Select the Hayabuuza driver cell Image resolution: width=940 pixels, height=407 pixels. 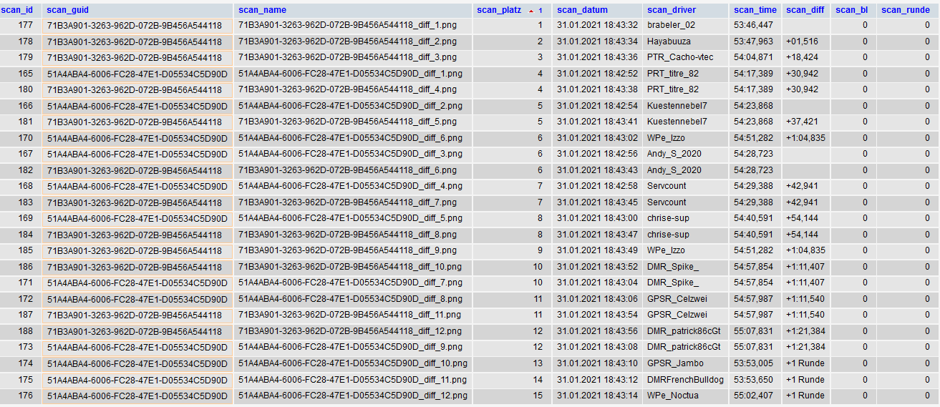pos(669,41)
